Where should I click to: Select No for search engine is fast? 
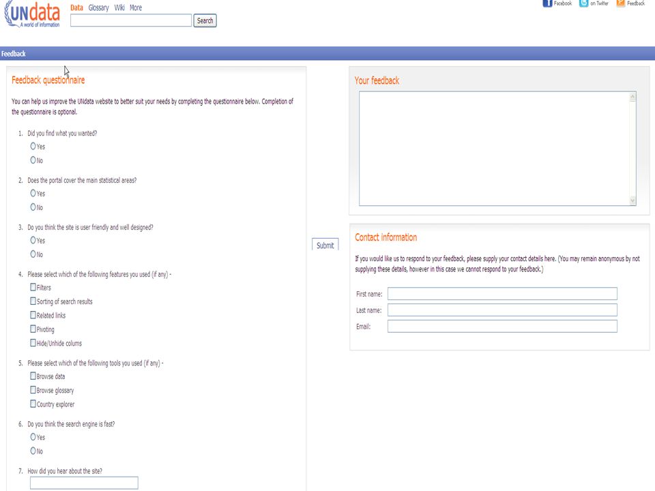(33, 451)
